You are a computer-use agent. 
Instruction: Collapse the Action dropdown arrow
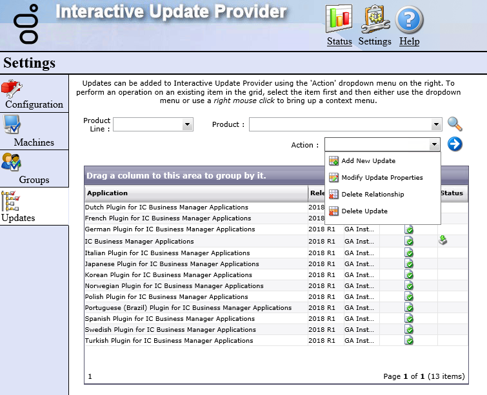tap(434, 145)
